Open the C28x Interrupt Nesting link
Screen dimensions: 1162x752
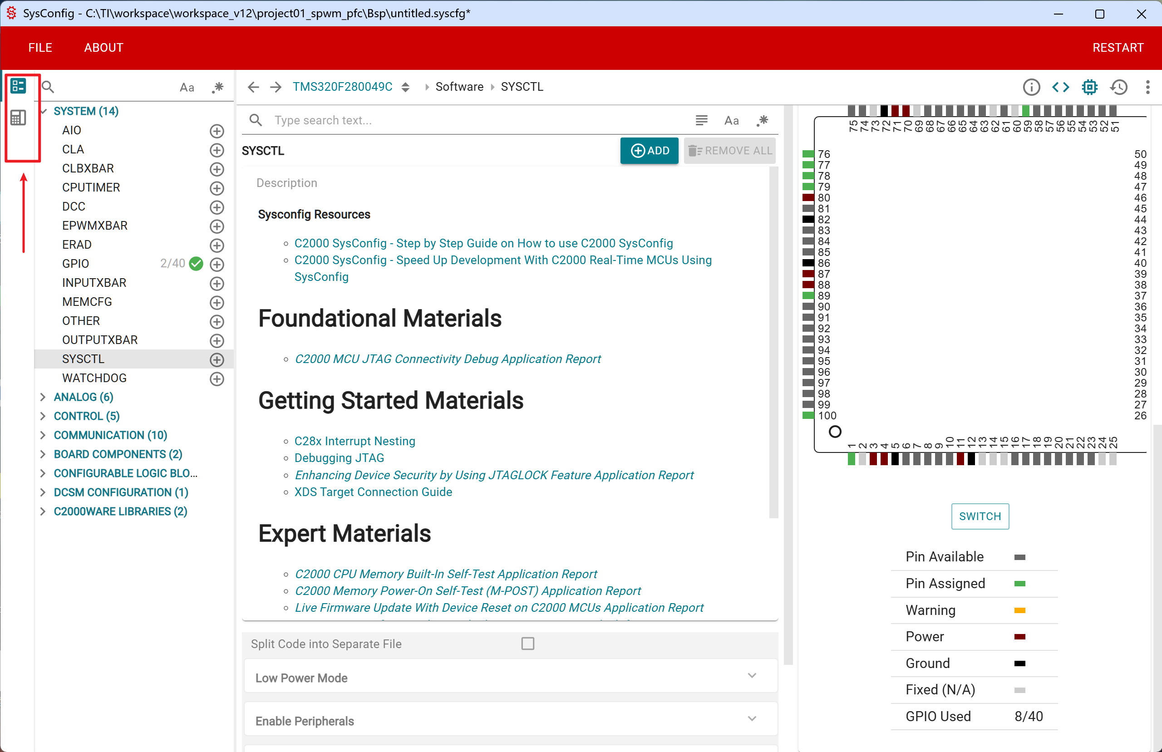[x=355, y=441]
